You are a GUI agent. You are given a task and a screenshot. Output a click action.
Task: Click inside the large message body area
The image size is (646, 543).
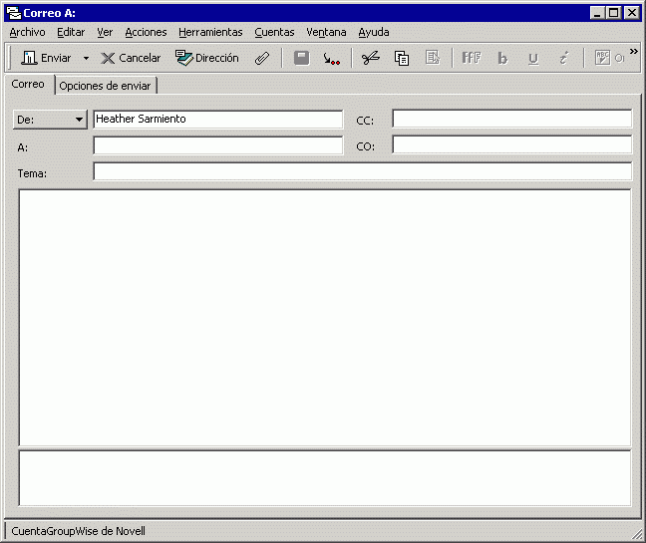[x=325, y=318]
